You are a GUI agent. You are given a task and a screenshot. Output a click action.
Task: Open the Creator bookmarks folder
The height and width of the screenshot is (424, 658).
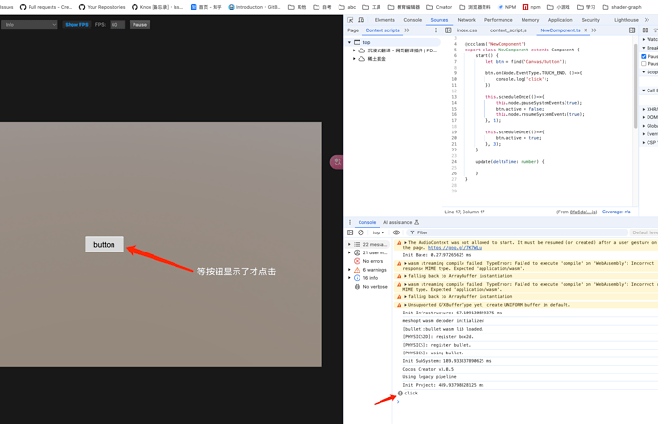(440, 7)
